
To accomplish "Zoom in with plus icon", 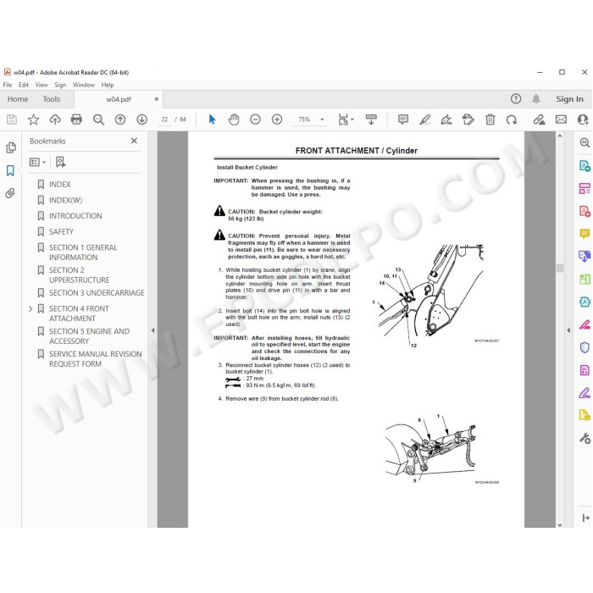I will tap(277, 119).
